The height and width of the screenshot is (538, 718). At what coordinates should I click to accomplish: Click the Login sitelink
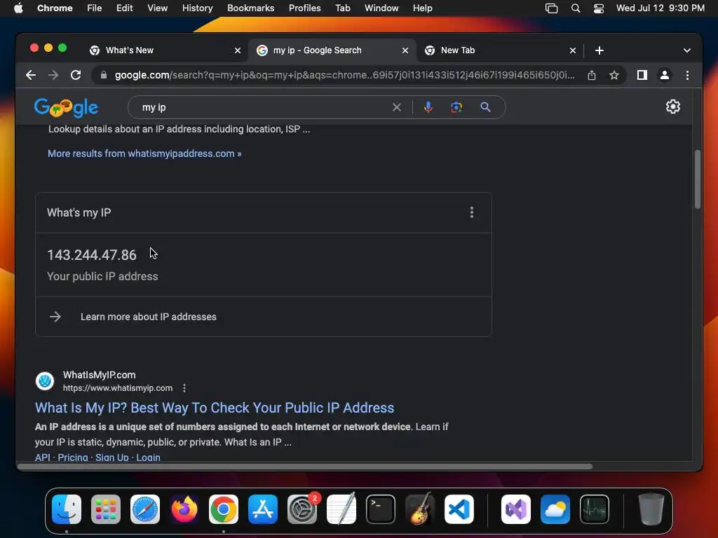point(149,457)
